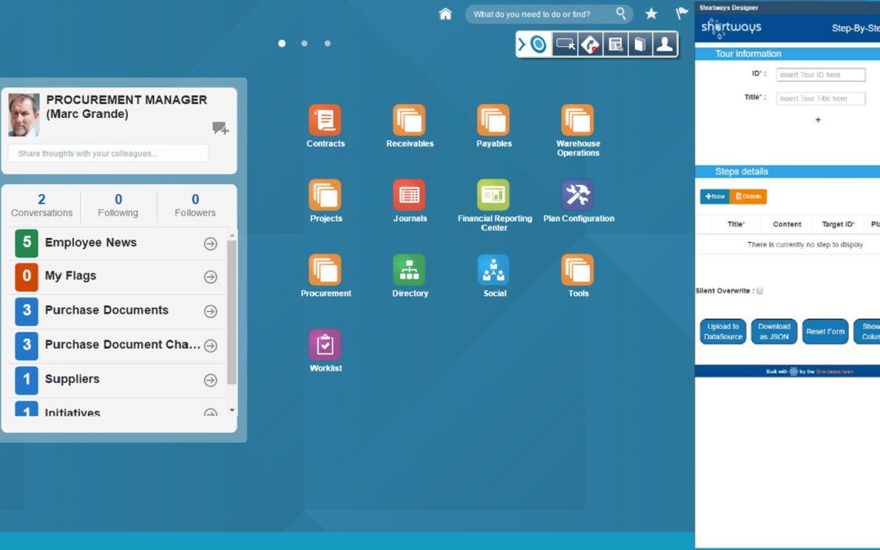
Task: Toggle the Silent Overwrite checkbox
Action: pos(760,291)
